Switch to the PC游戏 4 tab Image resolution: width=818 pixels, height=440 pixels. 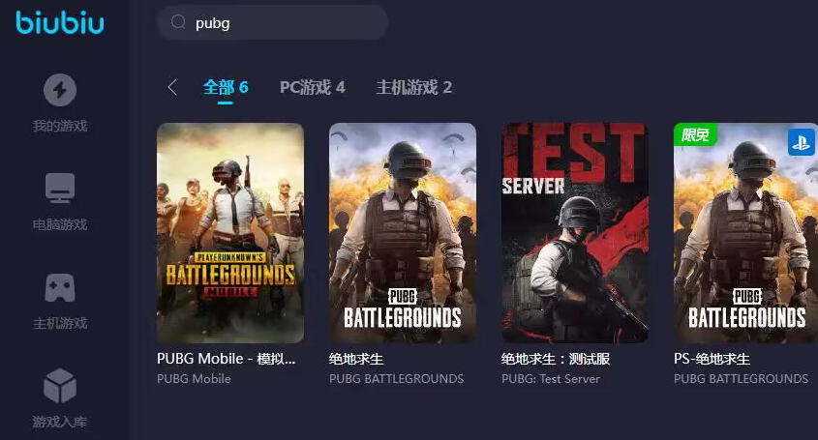(312, 87)
